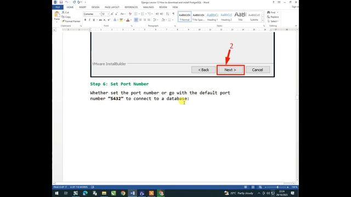Open the Change Case dropdown

coord(123,14)
